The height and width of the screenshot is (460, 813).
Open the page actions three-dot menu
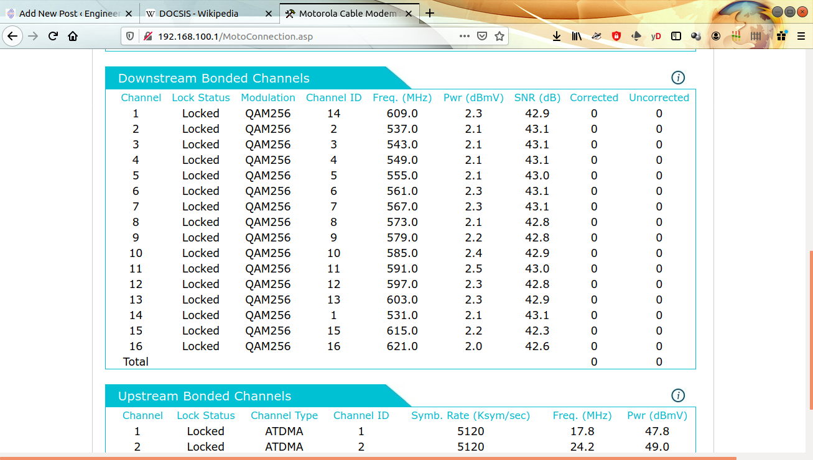465,37
